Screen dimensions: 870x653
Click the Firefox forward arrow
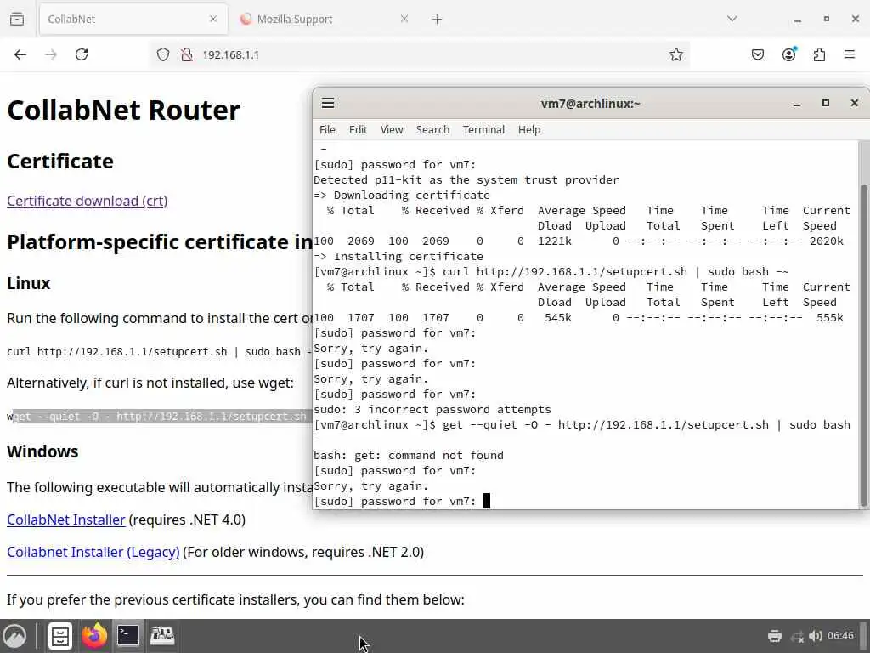point(51,54)
